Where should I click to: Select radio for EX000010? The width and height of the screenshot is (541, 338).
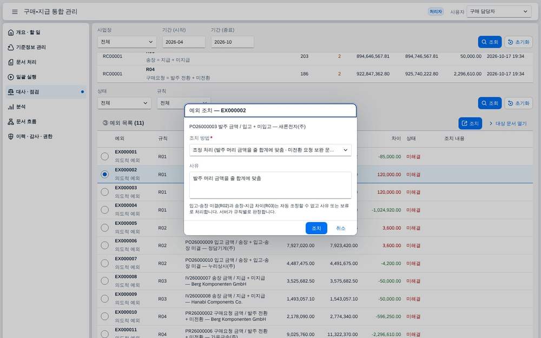(104, 316)
